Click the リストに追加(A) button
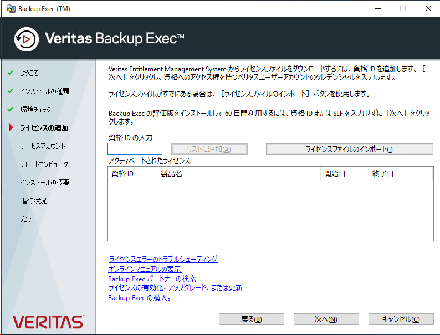The width and height of the screenshot is (440, 335). pyautogui.click(x=209, y=149)
